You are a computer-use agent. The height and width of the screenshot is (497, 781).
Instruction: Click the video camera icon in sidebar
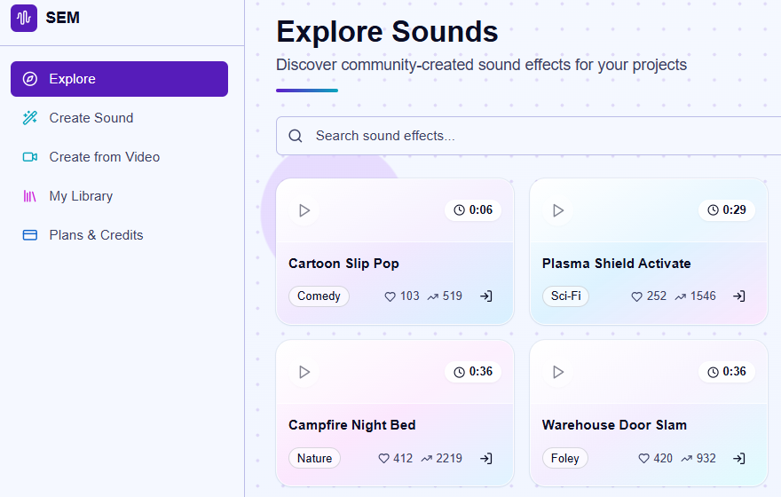tap(30, 157)
